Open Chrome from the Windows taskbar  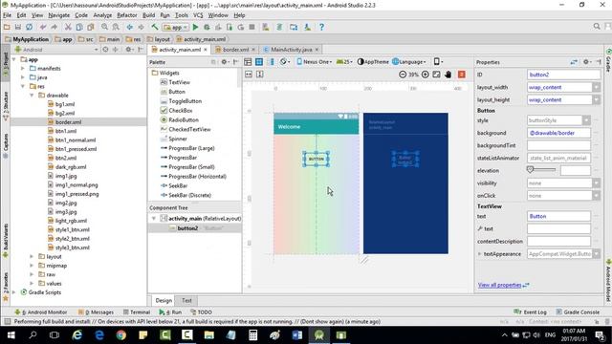121,335
